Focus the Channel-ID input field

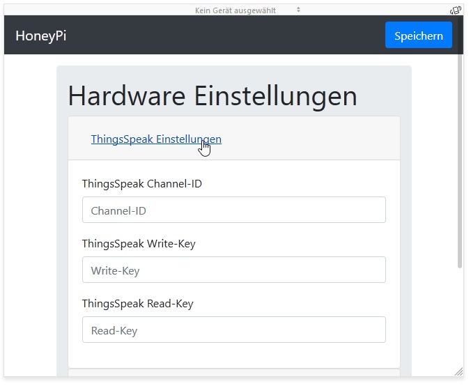click(x=234, y=210)
